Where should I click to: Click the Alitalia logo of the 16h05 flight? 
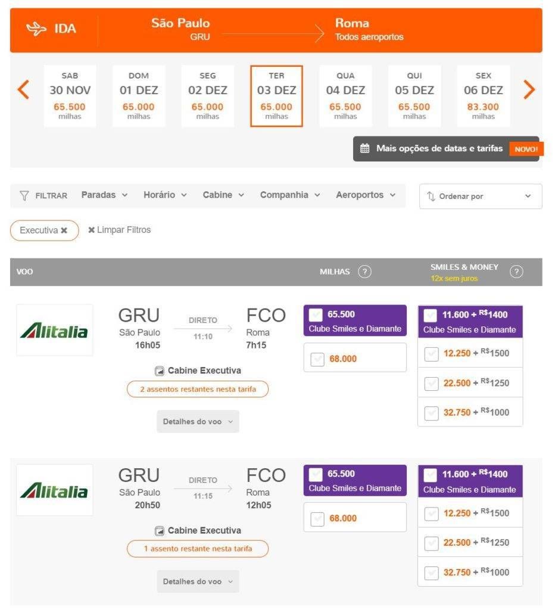click(54, 331)
